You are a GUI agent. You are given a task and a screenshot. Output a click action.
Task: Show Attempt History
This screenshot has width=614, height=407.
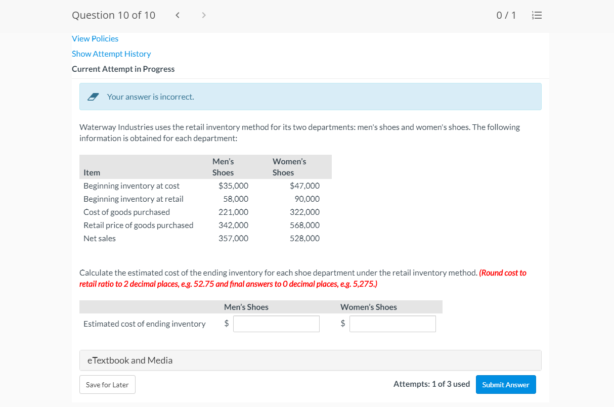tap(111, 54)
